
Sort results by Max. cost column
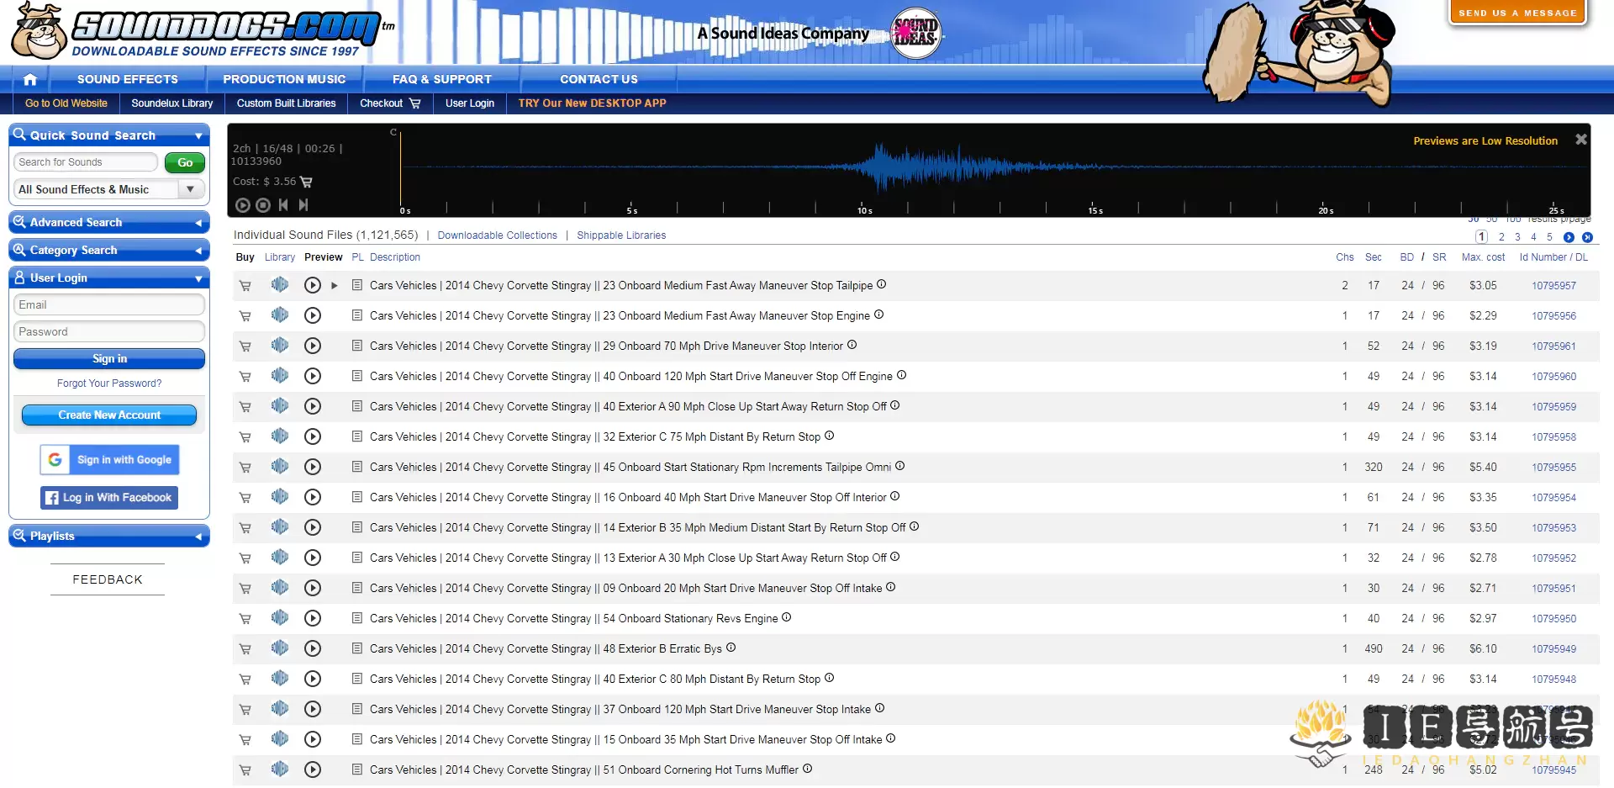[1483, 257]
